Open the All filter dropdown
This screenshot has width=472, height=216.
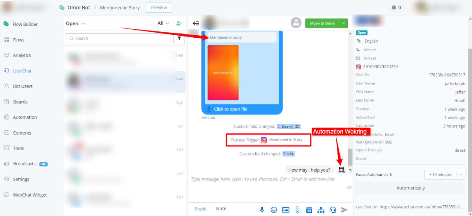[163, 23]
